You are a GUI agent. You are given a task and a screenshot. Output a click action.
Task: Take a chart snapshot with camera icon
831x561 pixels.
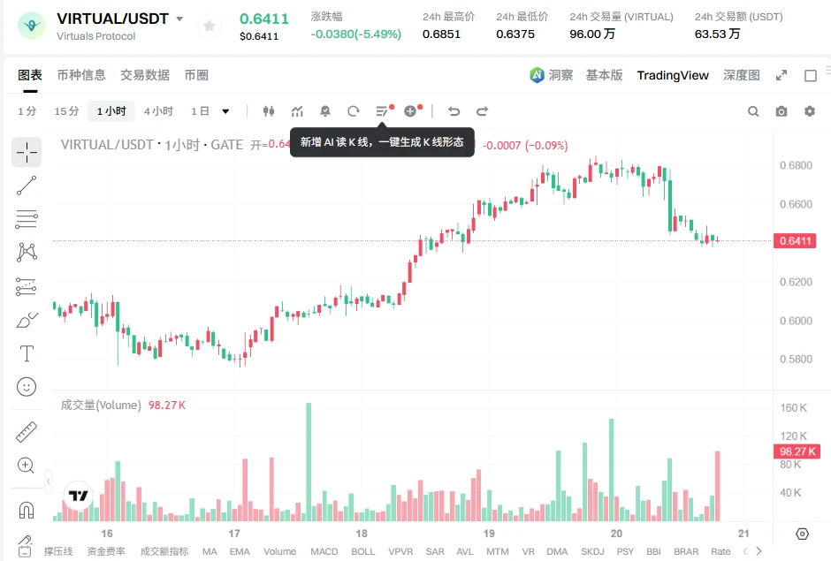(x=781, y=111)
